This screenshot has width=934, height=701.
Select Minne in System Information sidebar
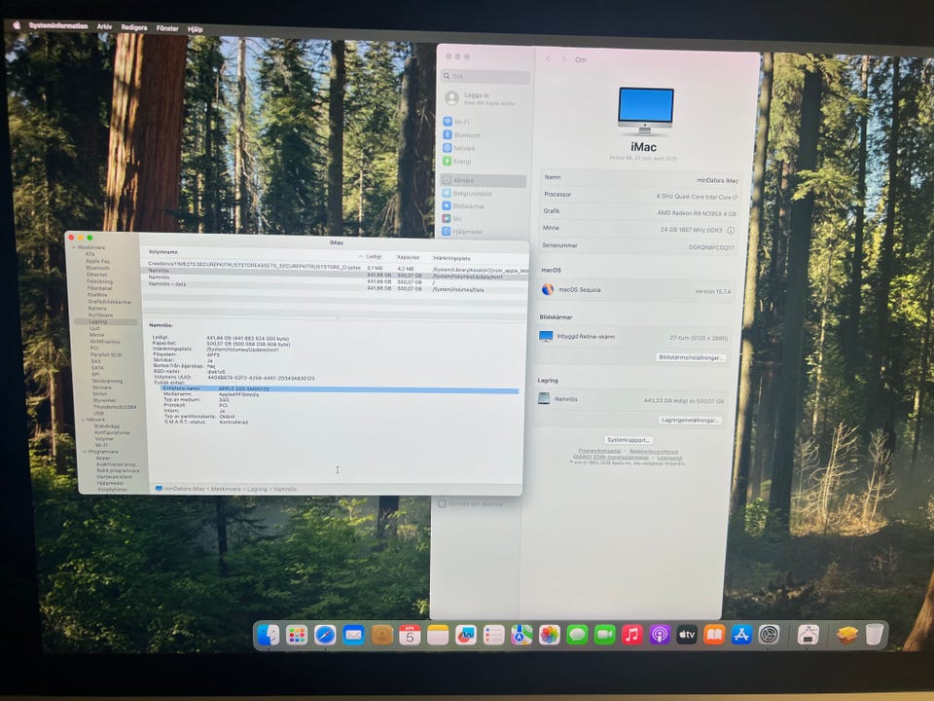click(96, 335)
